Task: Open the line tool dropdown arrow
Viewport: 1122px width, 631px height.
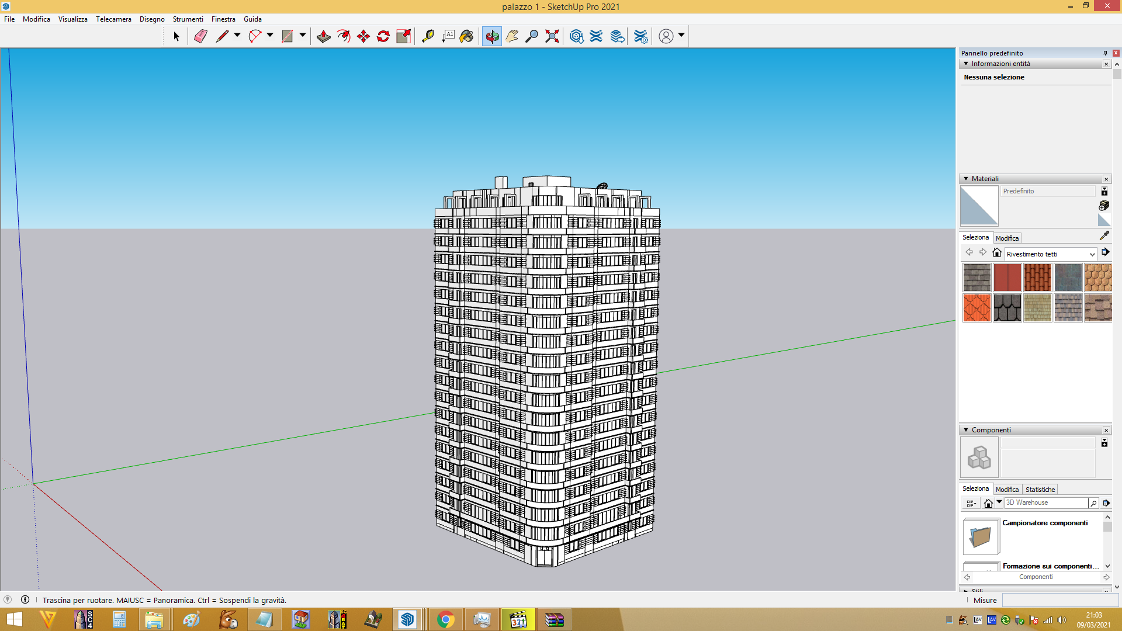Action: [237, 36]
